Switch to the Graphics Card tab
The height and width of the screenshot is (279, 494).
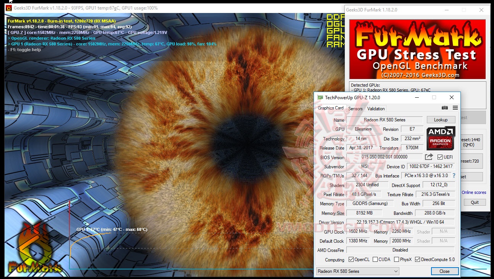331,108
